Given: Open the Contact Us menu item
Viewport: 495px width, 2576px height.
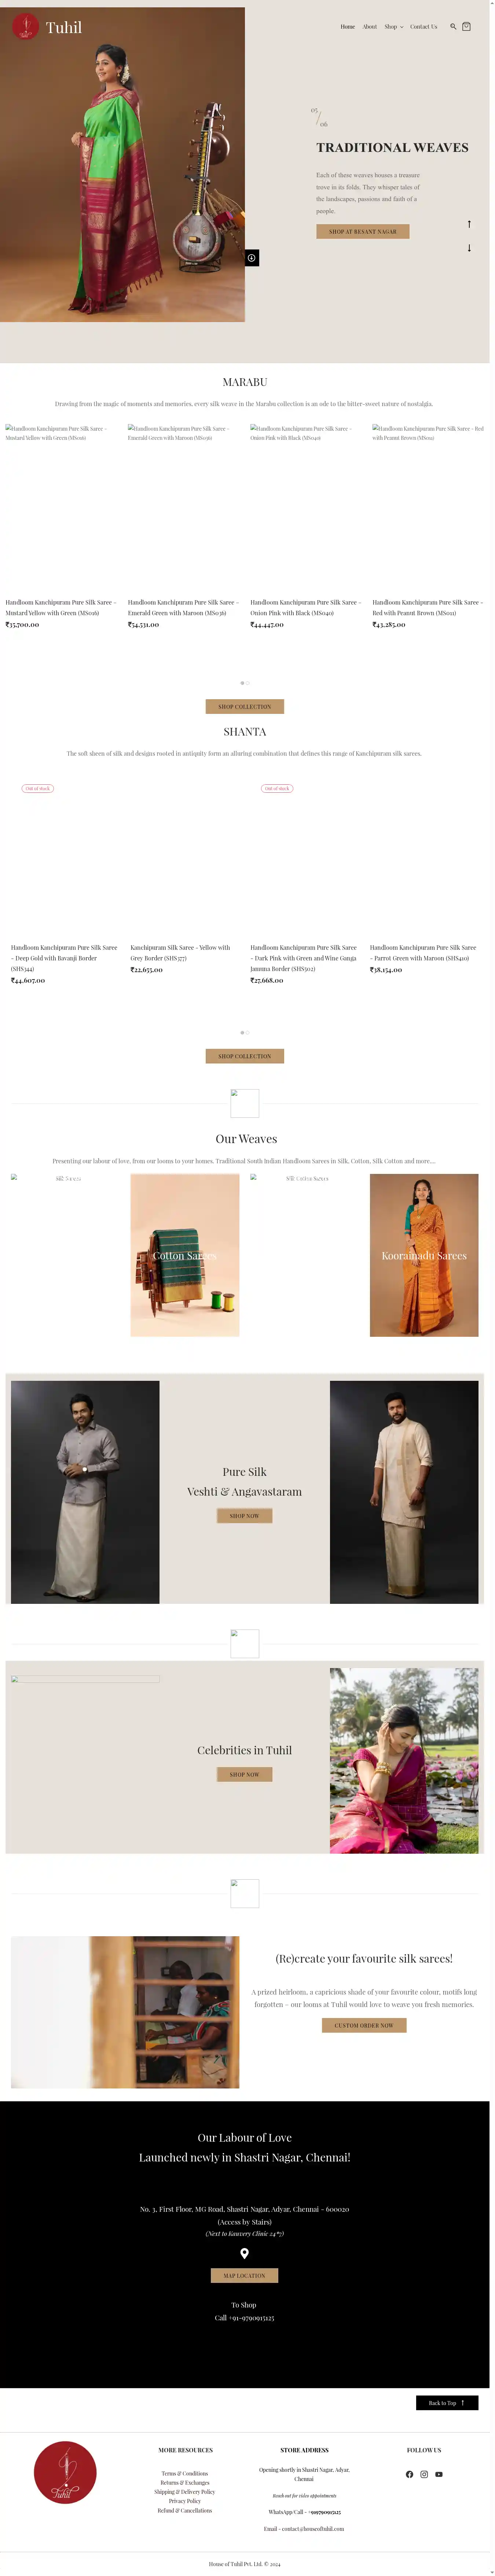Looking at the screenshot, I should pyautogui.click(x=424, y=27).
